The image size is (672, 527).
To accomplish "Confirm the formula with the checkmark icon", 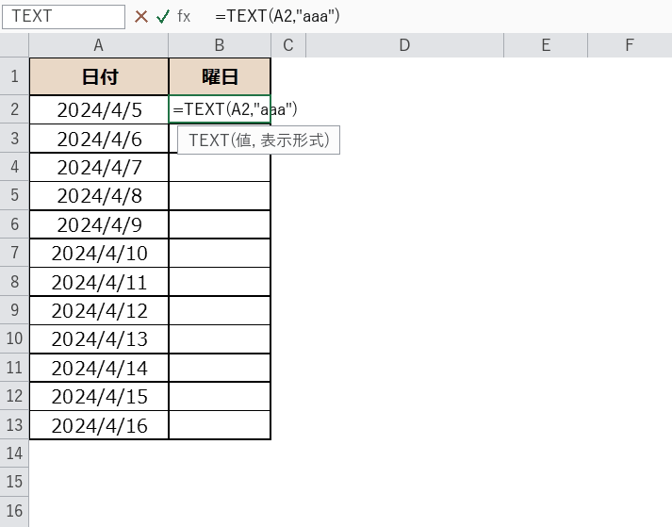I will point(163,17).
